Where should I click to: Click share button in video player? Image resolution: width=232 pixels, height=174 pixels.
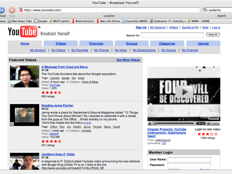pyautogui.click(x=215, y=123)
